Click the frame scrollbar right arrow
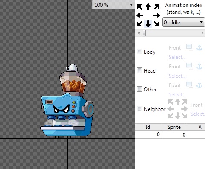This screenshot has height=169, width=205. (202, 33)
